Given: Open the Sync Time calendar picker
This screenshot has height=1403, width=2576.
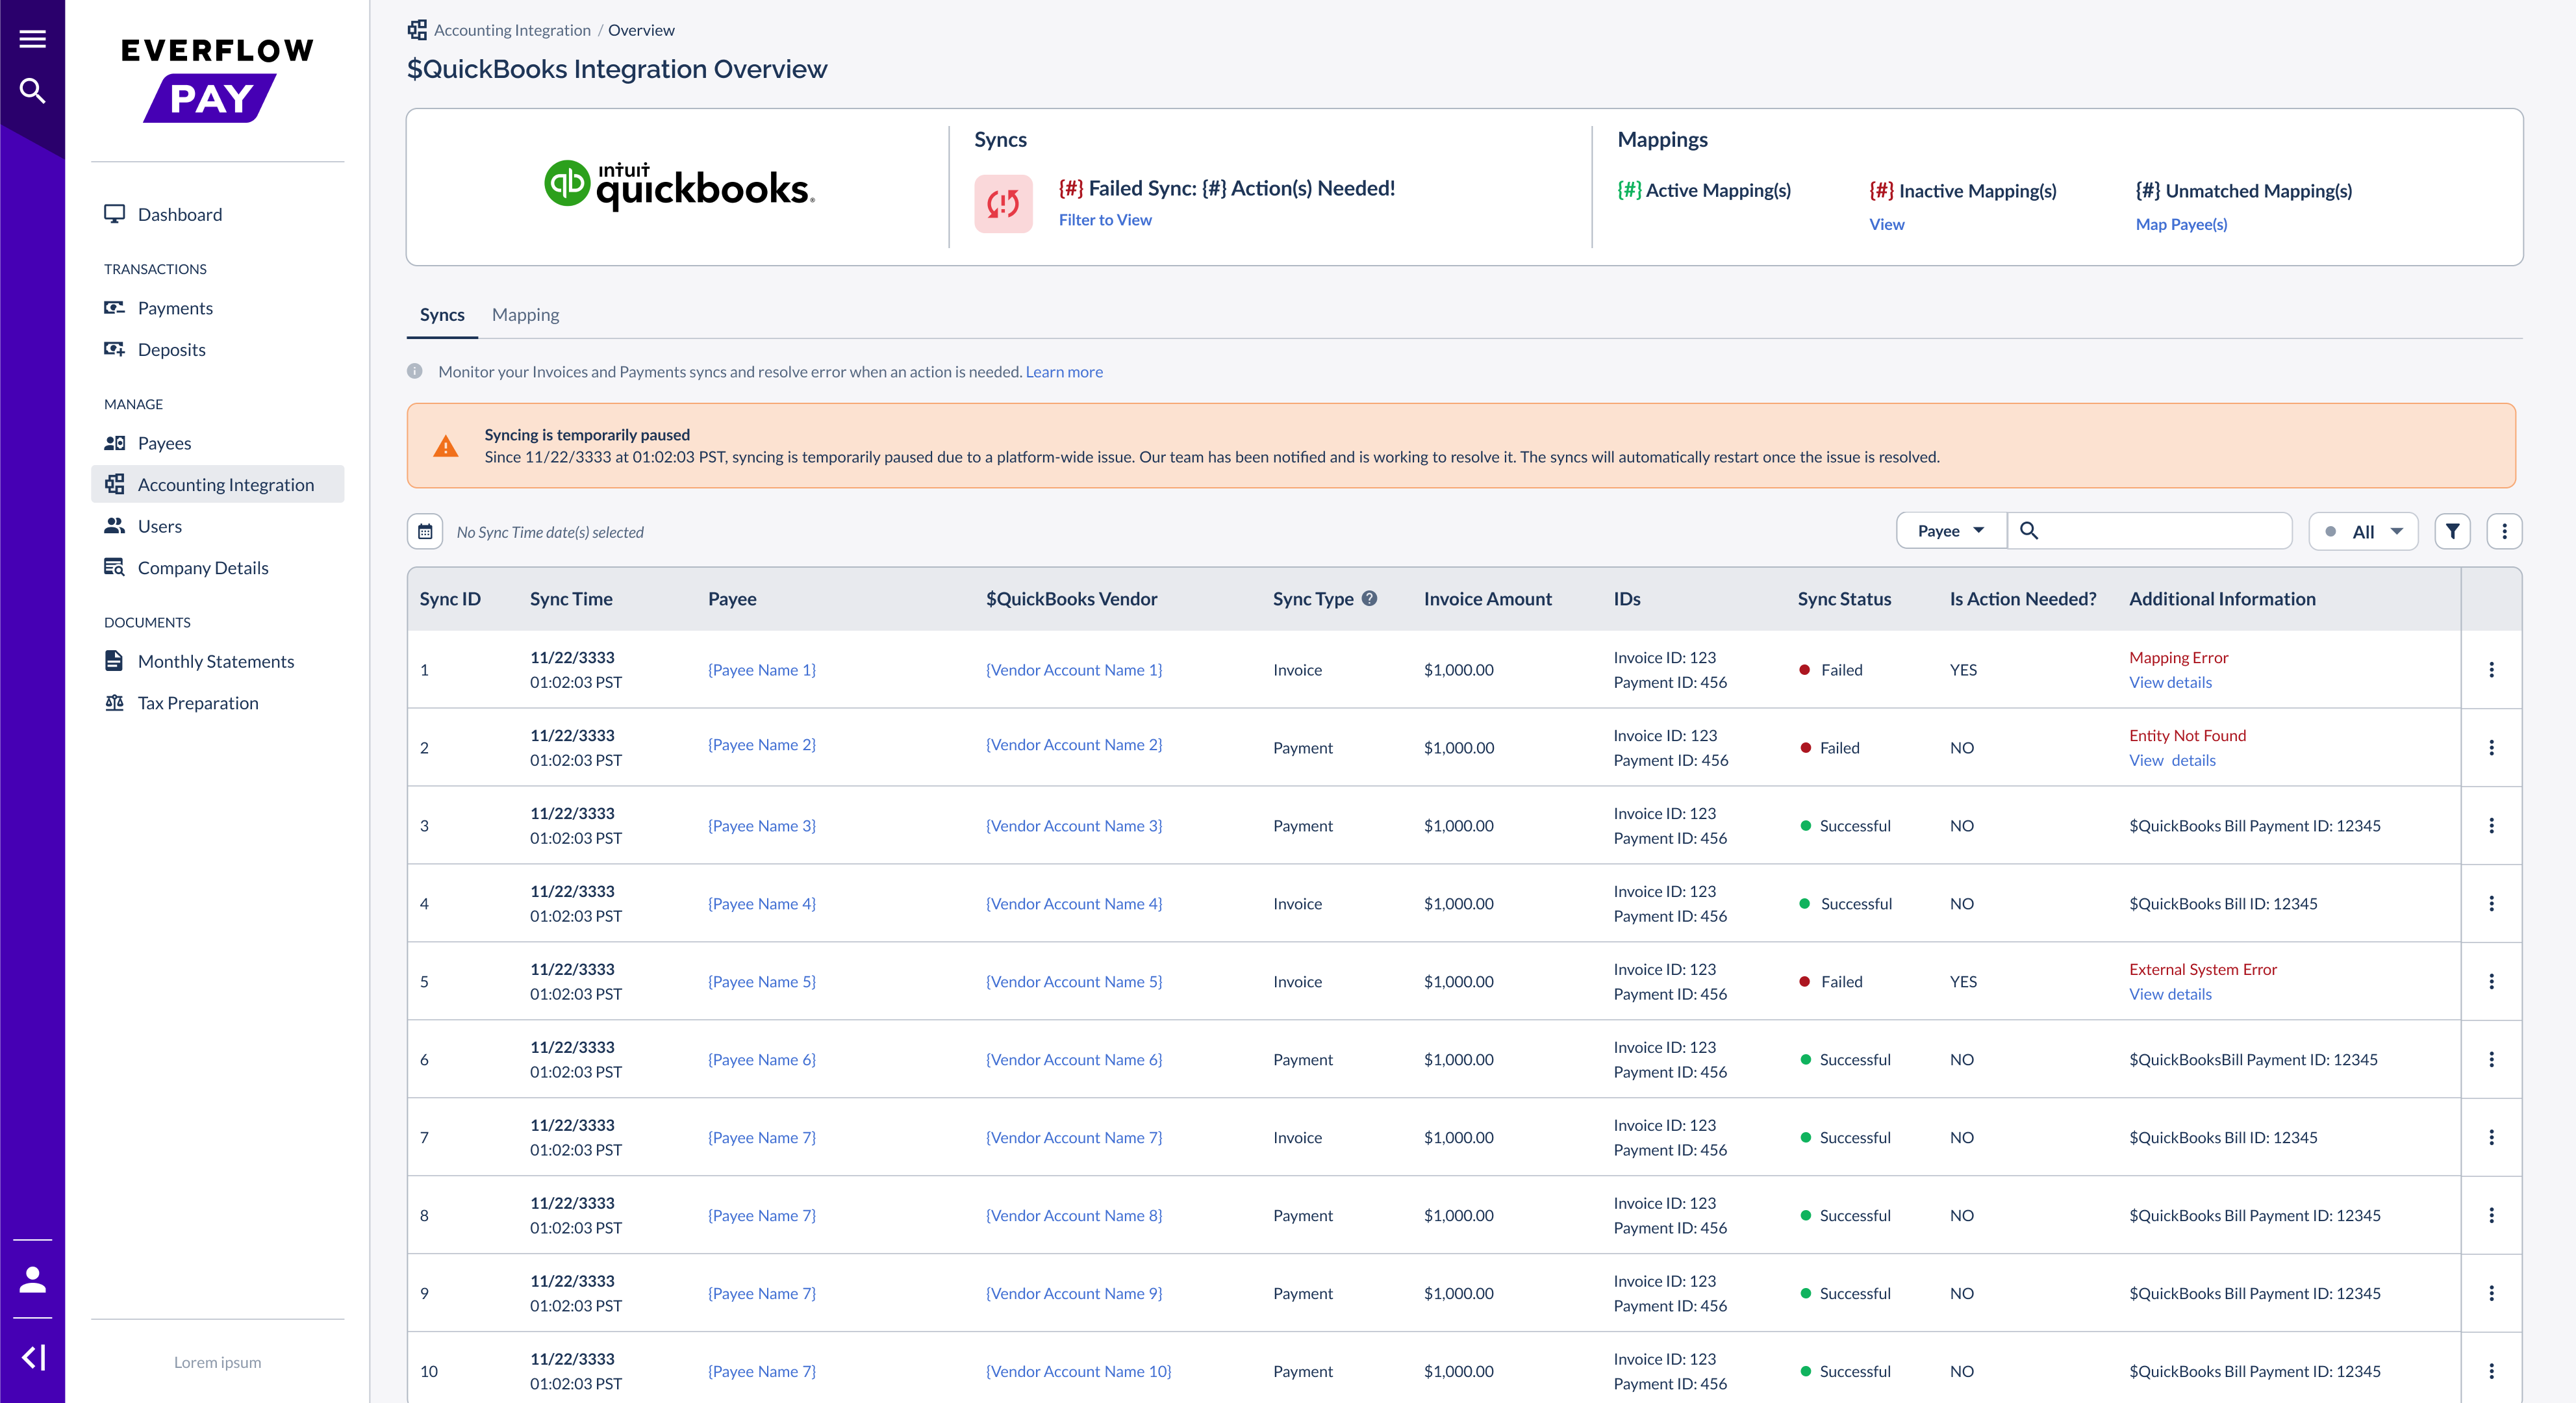Looking at the screenshot, I should point(425,531).
